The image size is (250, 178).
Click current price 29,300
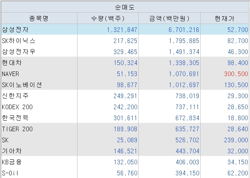pyautogui.click(x=238, y=96)
